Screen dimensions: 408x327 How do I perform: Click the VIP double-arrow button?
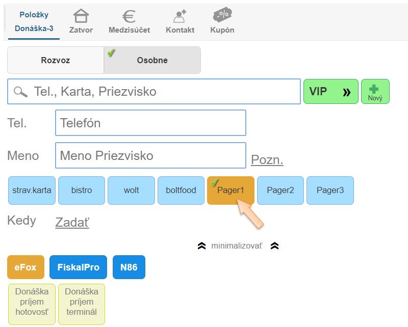pos(330,92)
